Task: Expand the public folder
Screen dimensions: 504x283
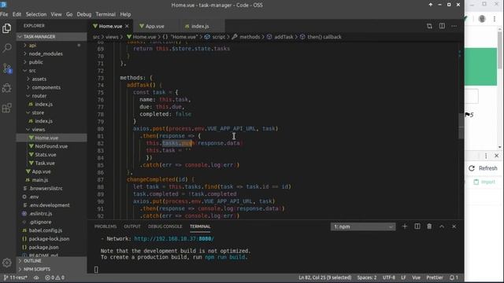Action: tap(51, 62)
